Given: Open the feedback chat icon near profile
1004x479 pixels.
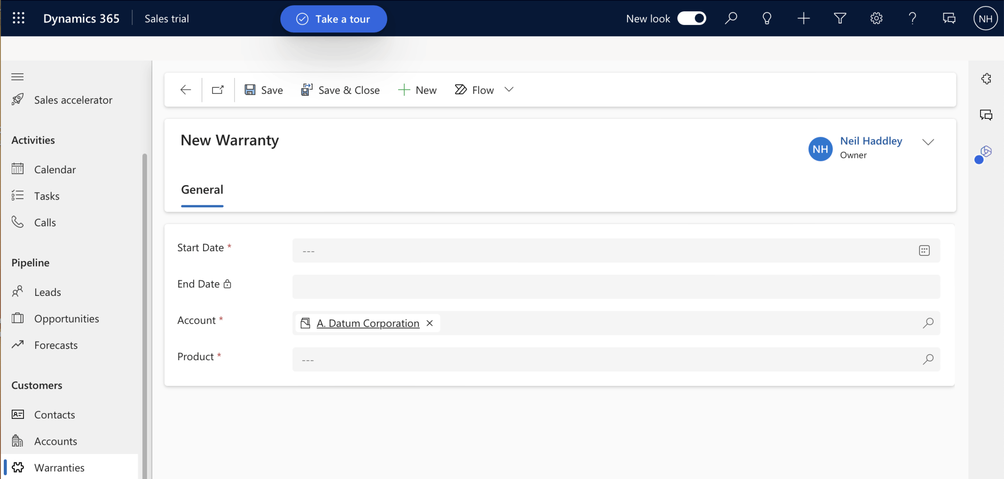Looking at the screenshot, I should [949, 18].
